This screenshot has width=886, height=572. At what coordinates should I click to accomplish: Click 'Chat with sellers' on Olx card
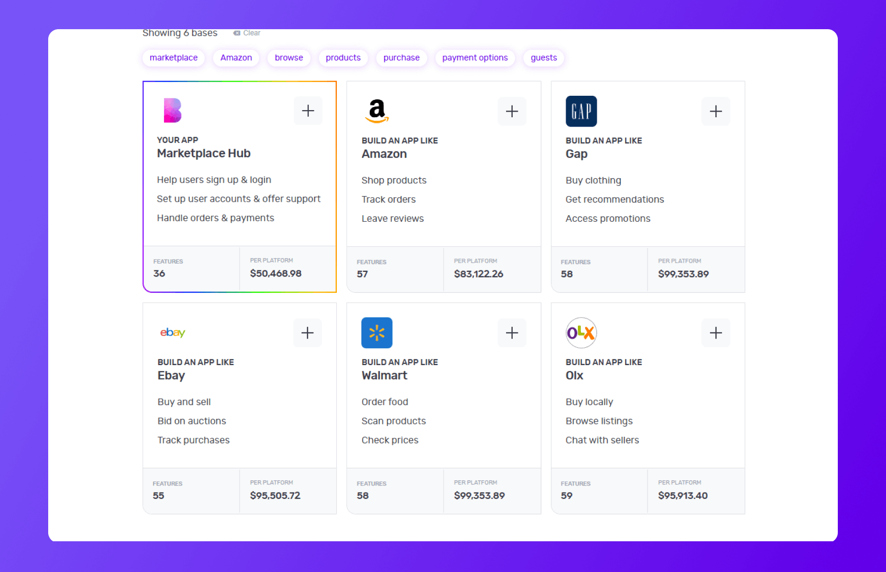pos(602,440)
